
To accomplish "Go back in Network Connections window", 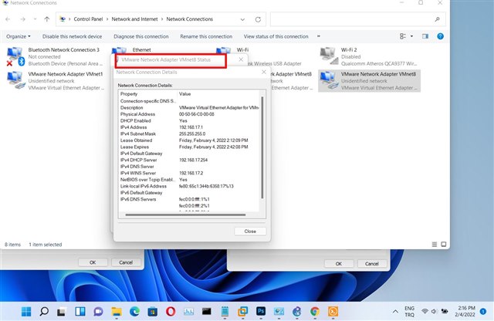I will [x=8, y=19].
